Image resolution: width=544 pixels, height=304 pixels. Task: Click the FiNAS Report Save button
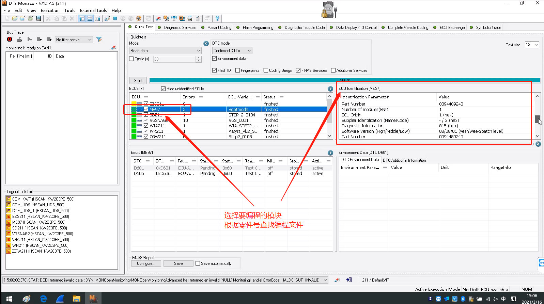[178, 263]
